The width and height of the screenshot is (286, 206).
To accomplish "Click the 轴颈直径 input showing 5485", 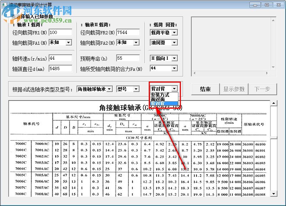I will (60, 68).
